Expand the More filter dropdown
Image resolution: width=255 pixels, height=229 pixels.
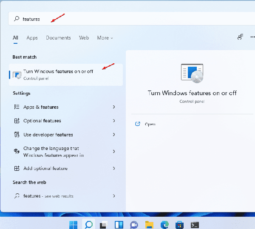pyautogui.click(x=105, y=38)
